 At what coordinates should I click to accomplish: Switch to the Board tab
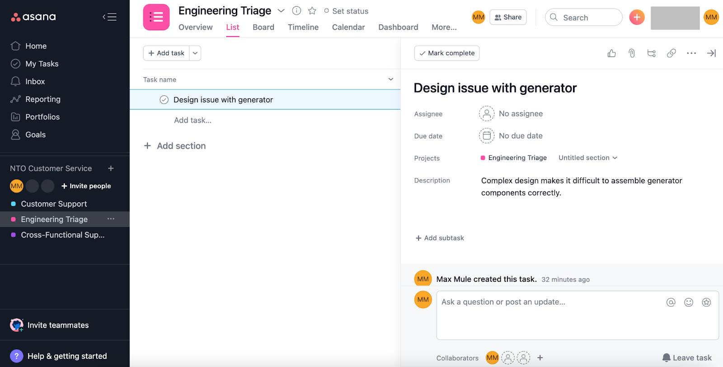pyautogui.click(x=263, y=27)
